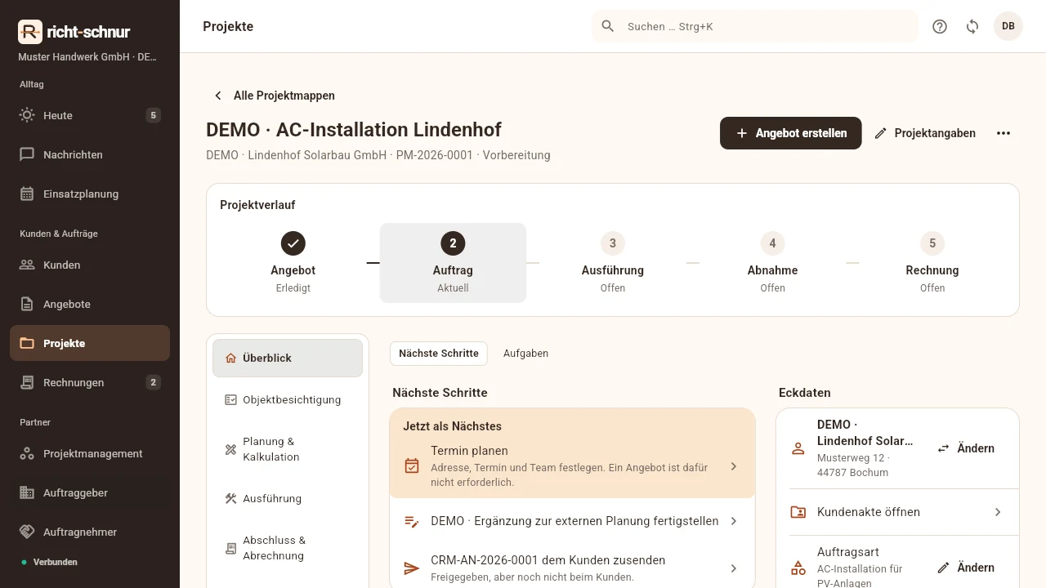Open chevron for Ergänzung zur externen Planung
This screenshot has width=1046, height=588.
point(733,521)
